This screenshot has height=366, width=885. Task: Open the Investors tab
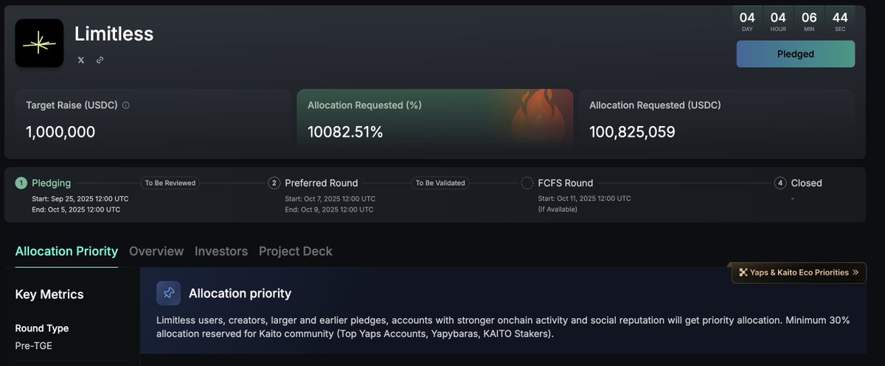[221, 251]
